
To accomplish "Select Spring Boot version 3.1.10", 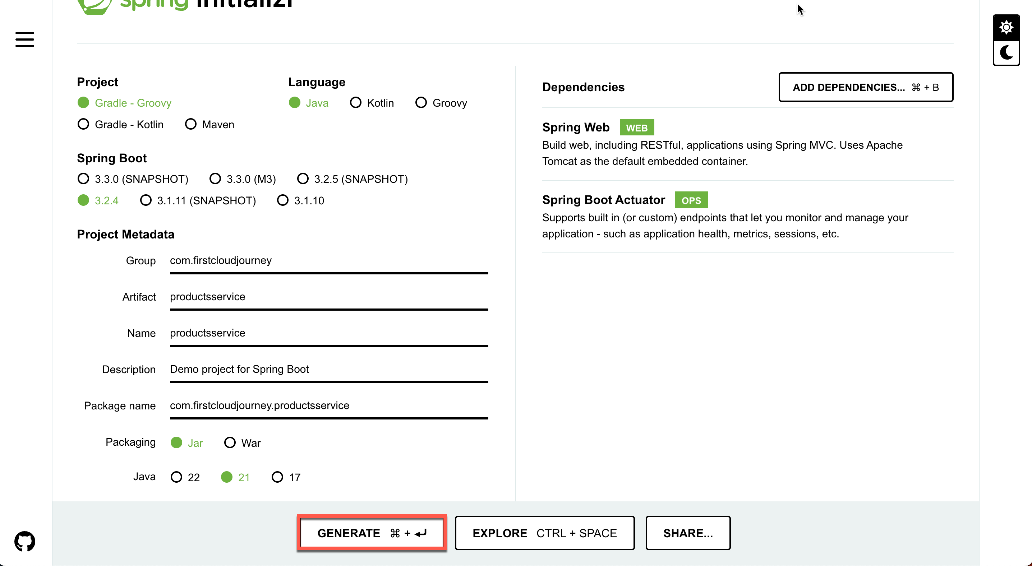I will [300, 200].
